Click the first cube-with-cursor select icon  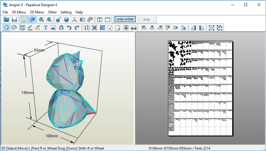41,19
